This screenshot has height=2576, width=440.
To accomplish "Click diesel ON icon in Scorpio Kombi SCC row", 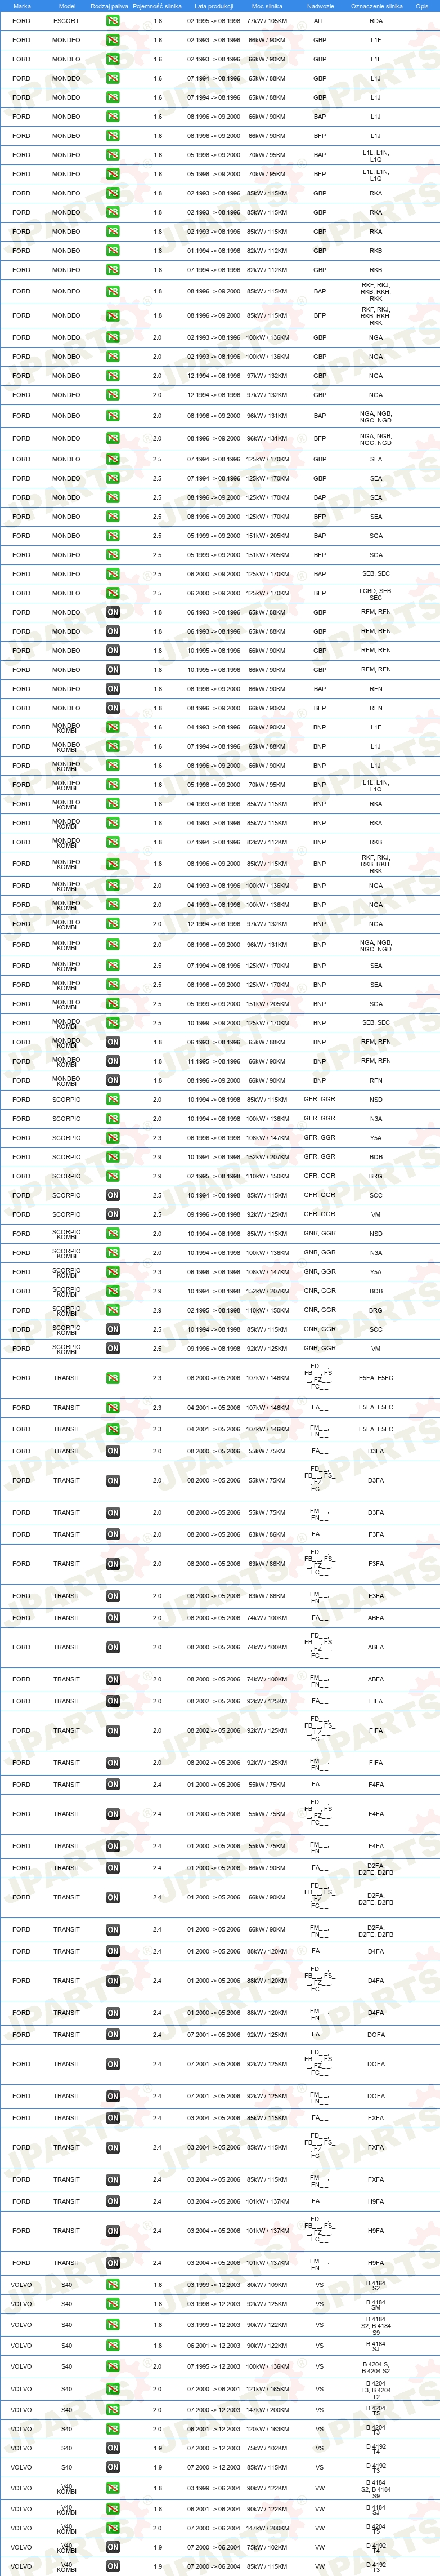I will (x=113, y=1329).
